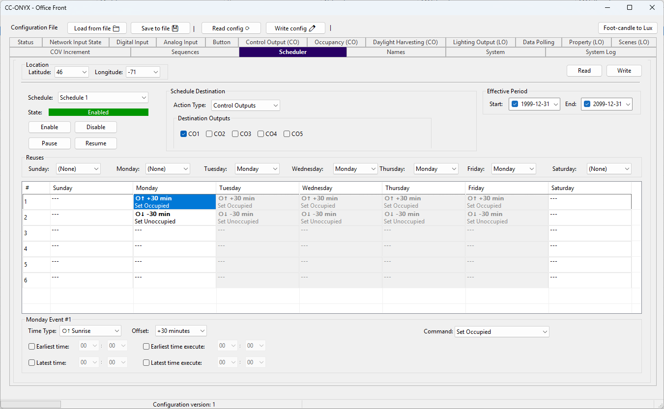Go to the Occupancy (CO) tab

pyautogui.click(x=336, y=42)
